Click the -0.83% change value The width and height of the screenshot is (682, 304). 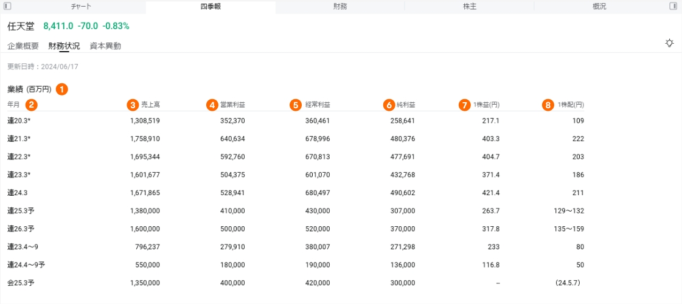coord(116,26)
